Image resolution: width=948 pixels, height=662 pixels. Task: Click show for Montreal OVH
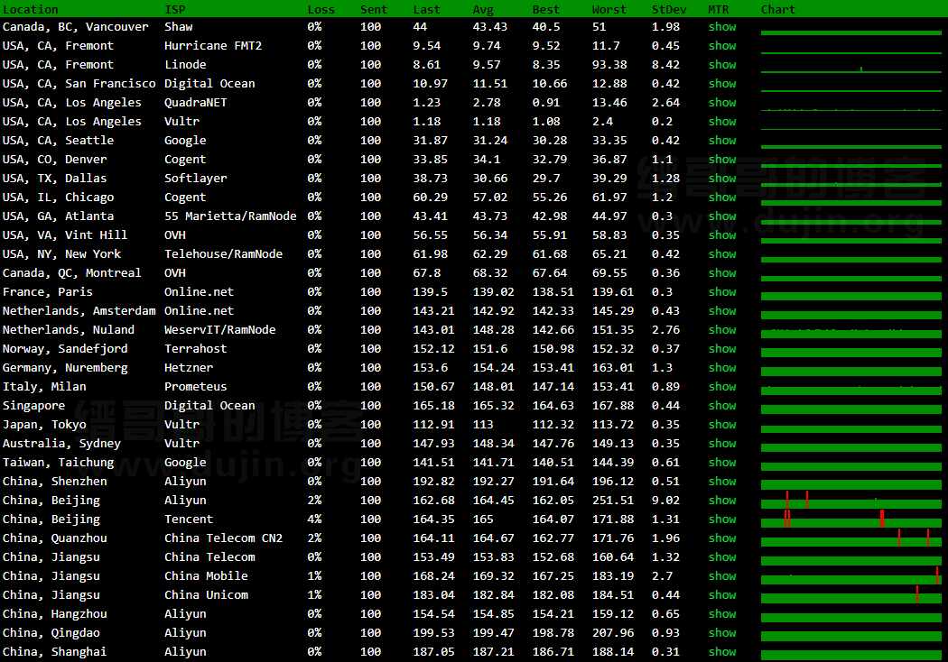pyautogui.click(x=722, y=273)
